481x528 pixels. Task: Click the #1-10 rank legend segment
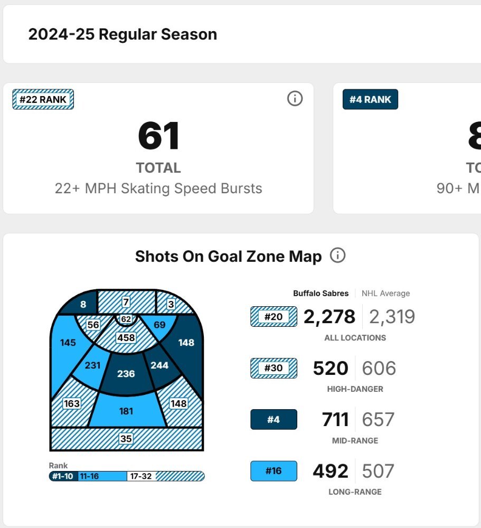point(63,476)
